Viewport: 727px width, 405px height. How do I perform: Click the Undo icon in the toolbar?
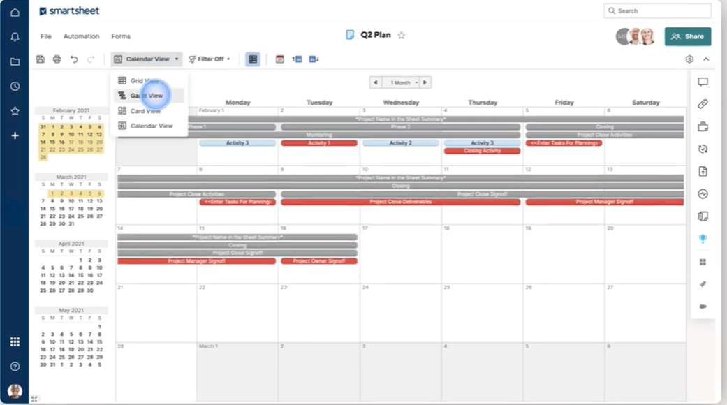73,59
